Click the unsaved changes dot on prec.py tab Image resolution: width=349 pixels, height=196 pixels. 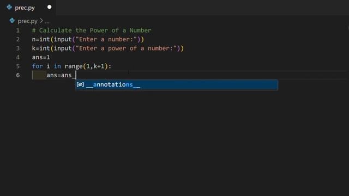(50, 7)
